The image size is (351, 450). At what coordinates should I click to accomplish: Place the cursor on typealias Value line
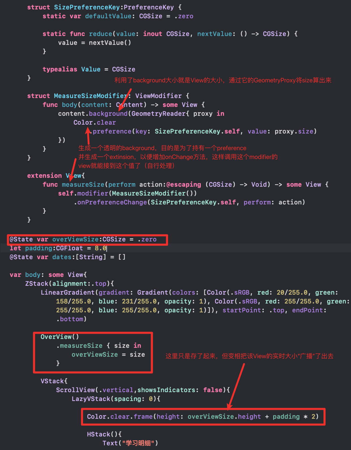tap(89, 69)
